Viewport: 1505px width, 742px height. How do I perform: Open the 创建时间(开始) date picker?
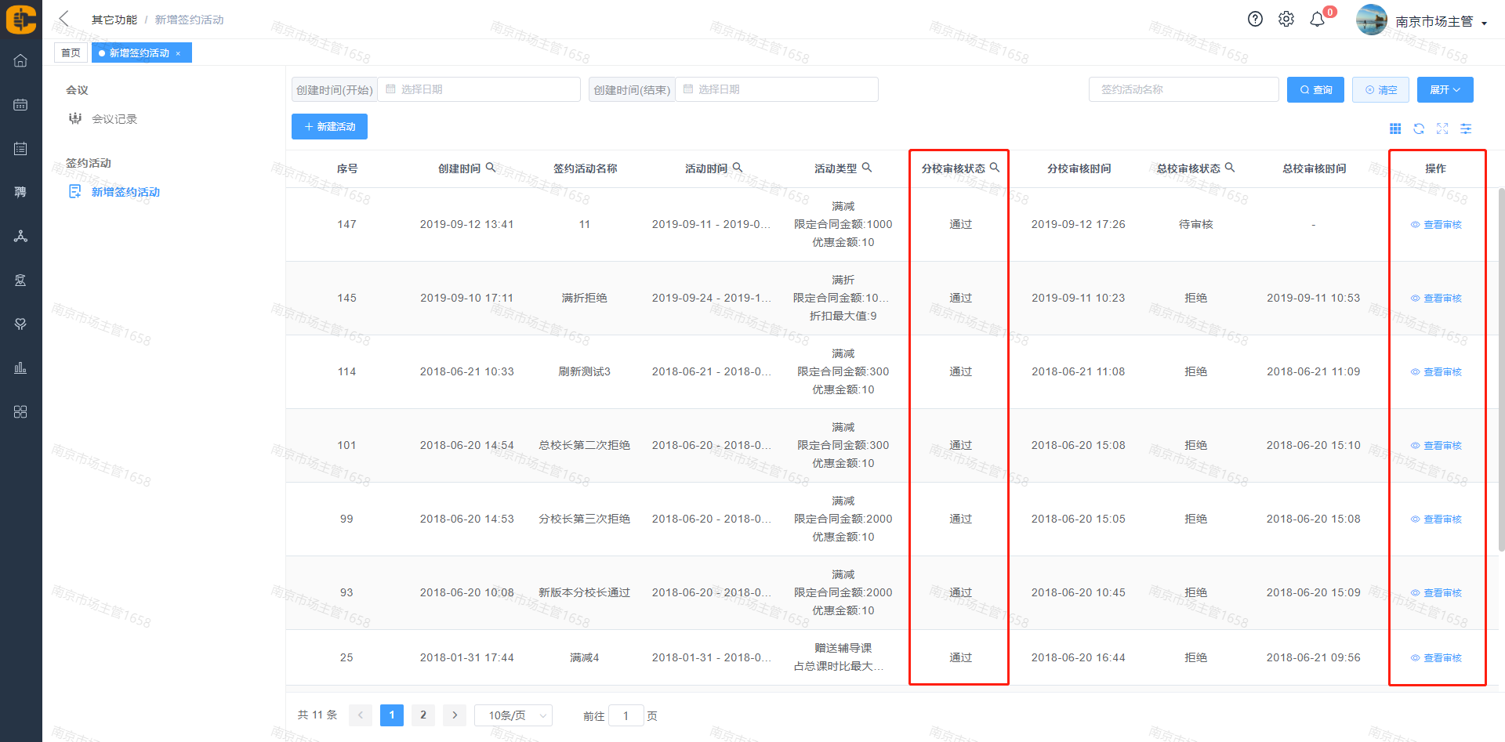coord(479,90)
